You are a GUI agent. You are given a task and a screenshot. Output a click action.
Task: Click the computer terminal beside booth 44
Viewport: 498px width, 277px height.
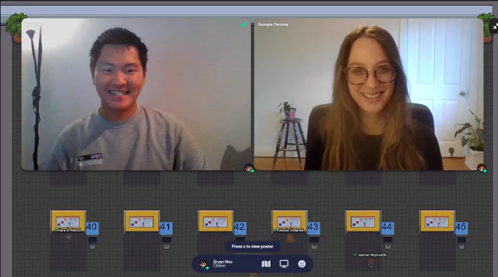(x=388, y=243)
